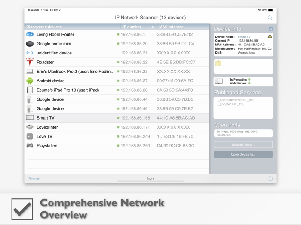This screenshot has height=225, width=301.
Task: Tap the unidentified device network icon
Action: [30, 53]
